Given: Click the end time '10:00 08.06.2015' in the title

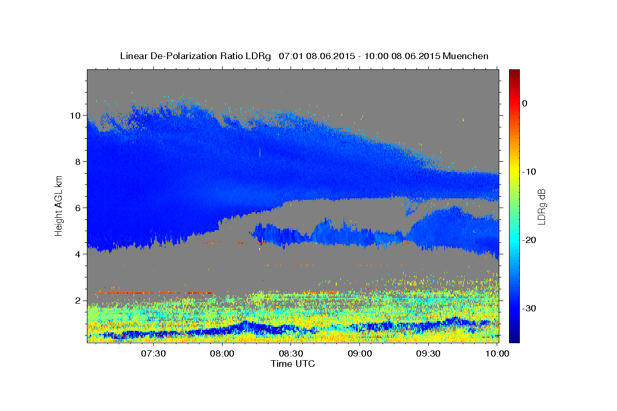Looking at the screenshot, I should 402,56.
